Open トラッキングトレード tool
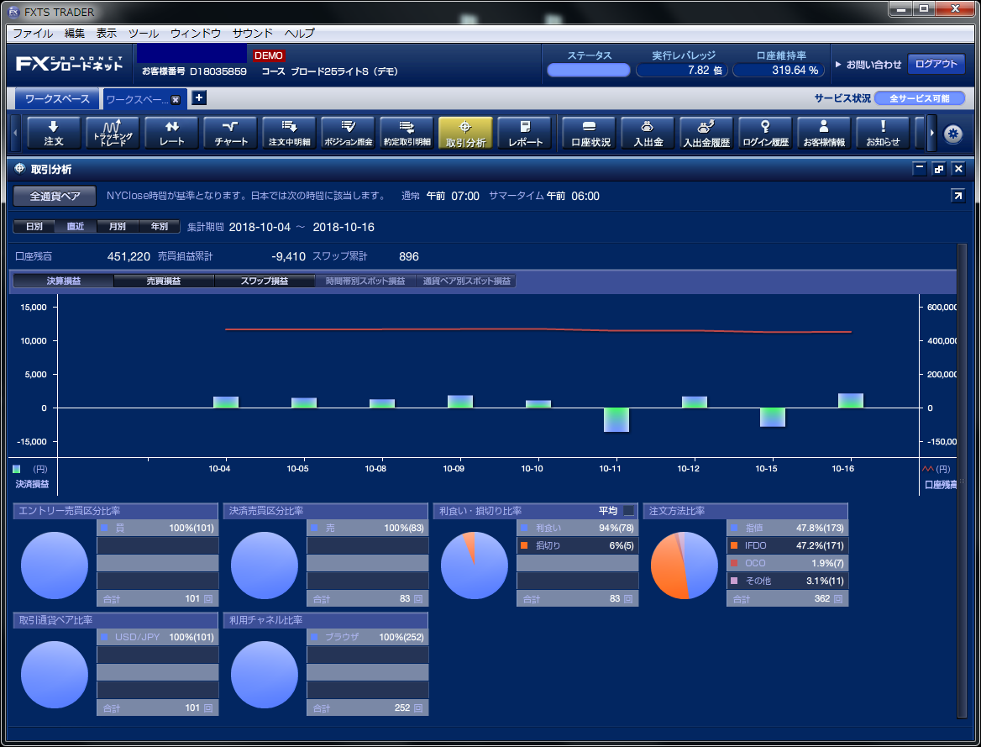 point(113,133)
